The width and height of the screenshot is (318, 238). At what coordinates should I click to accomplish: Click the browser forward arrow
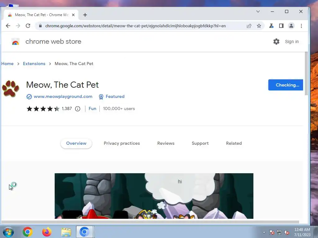click(18, 26)
